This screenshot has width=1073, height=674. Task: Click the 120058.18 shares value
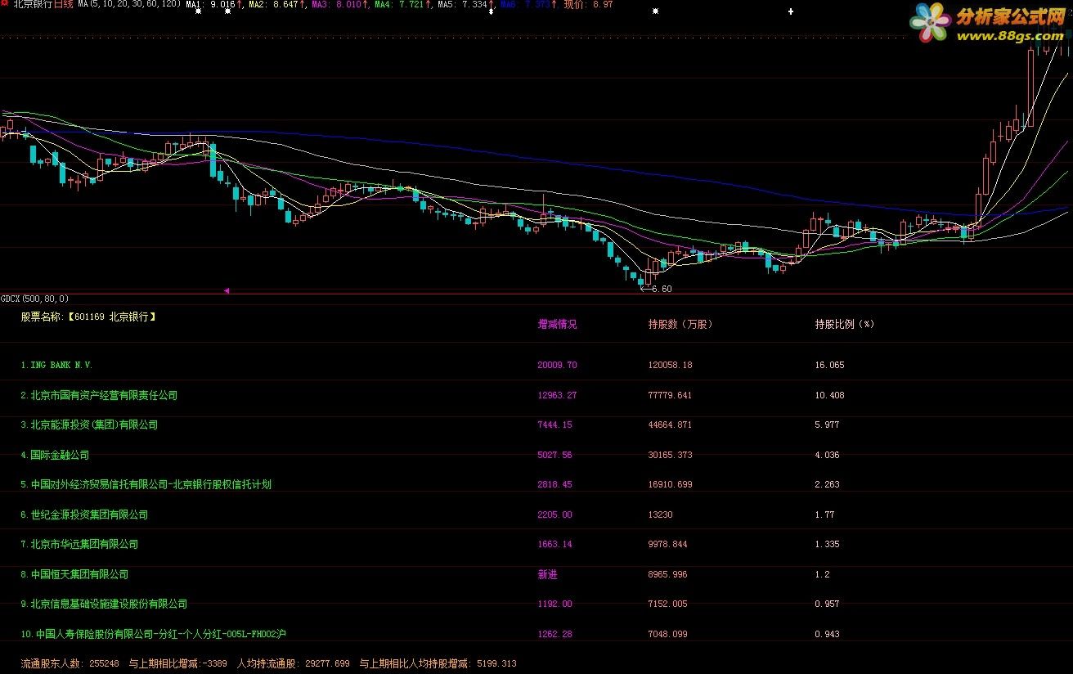(671, 365)
